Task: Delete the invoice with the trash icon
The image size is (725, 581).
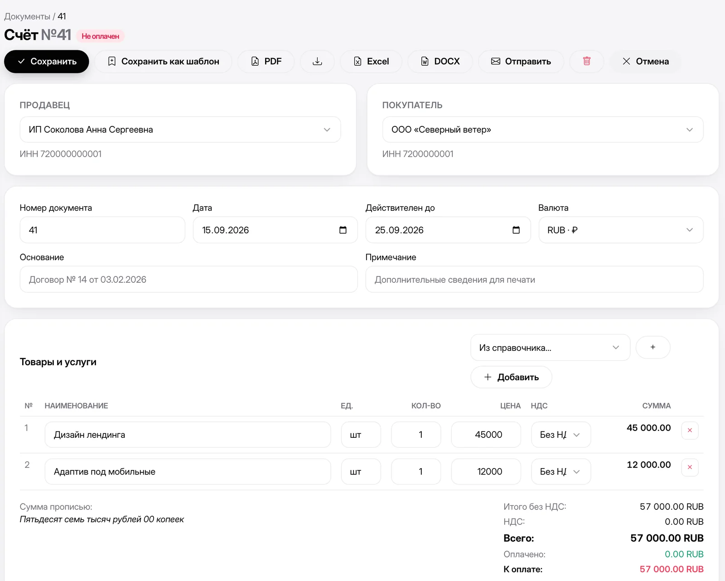Action: pyautogui.click(x=586, y=61)
